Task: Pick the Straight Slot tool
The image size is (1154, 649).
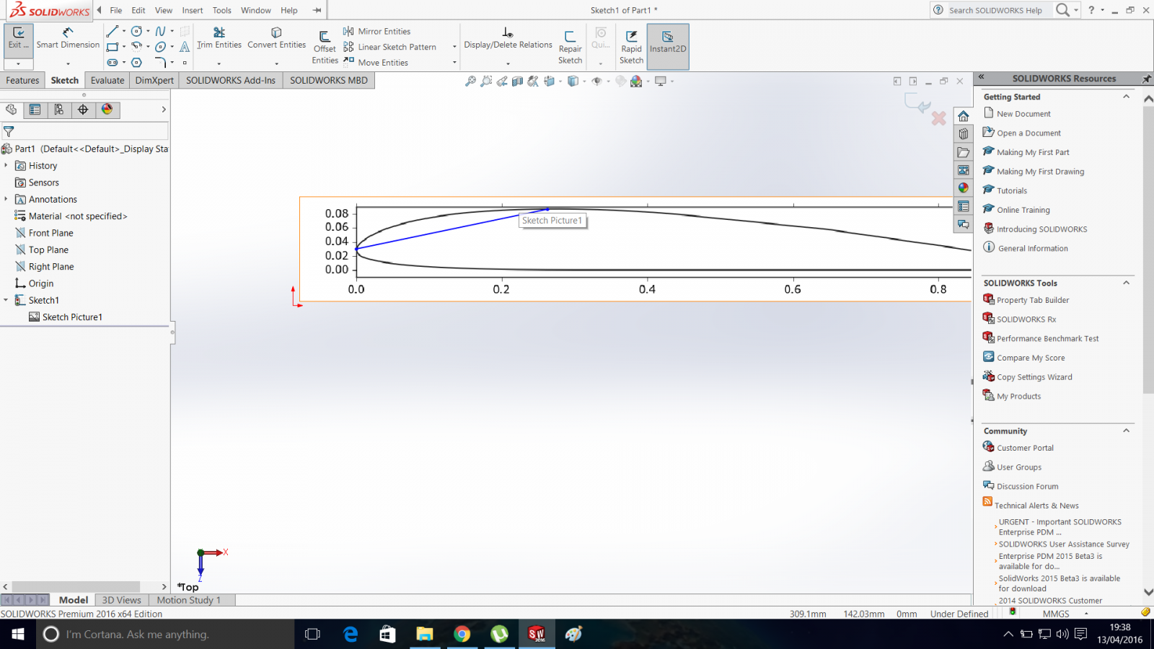Action: tap(113, 62)
